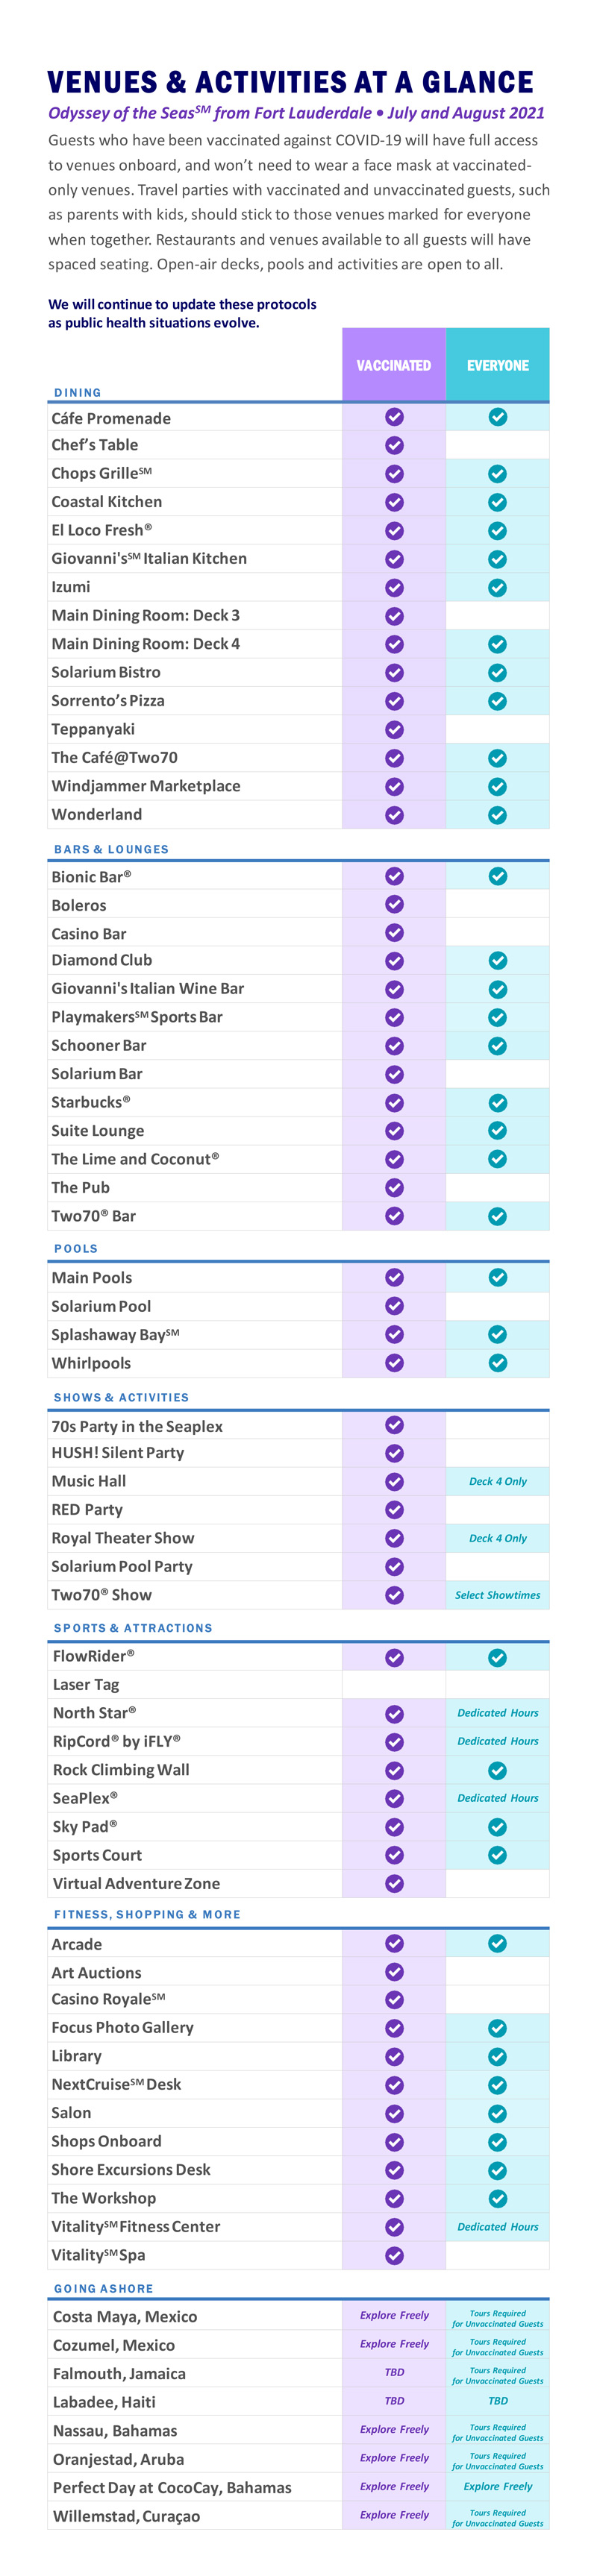Click the Deck 4 Only note for Music Hall
Viewport: 597px width, 2576px height.
pos(497,1482)
